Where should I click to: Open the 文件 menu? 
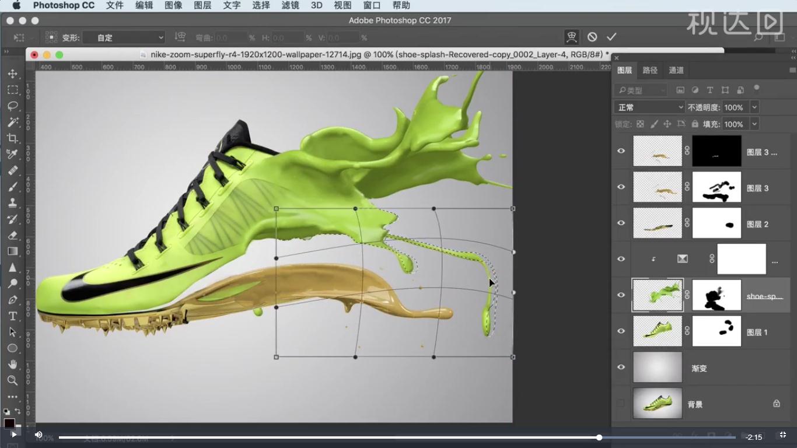pyautogui.click(x=115, y=5)
